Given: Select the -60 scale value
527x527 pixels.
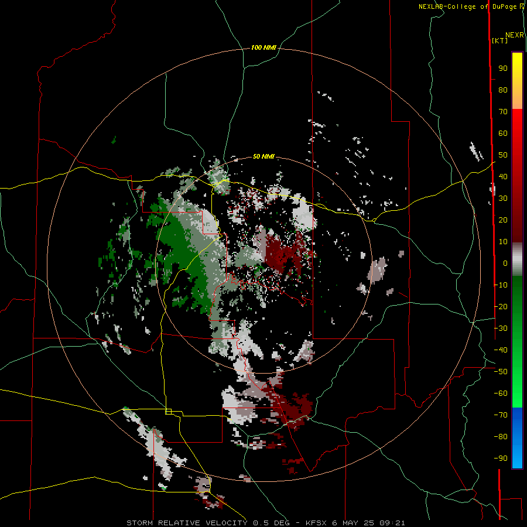Looking at the screenshot, I should [x=501, y=393].
